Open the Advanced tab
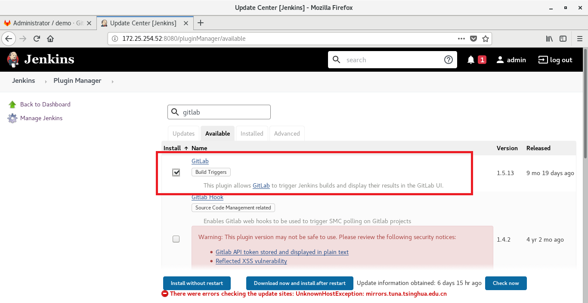Screen dimensions: 588x303 287,133
